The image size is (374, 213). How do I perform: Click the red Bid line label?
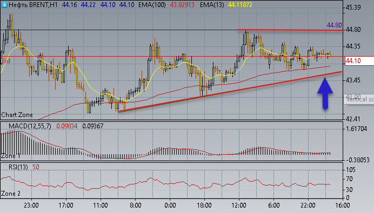click(6, 61)
